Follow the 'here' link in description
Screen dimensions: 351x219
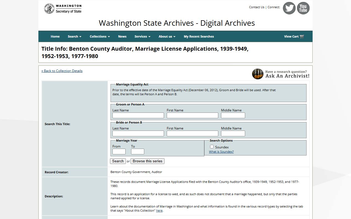point(159,211)
